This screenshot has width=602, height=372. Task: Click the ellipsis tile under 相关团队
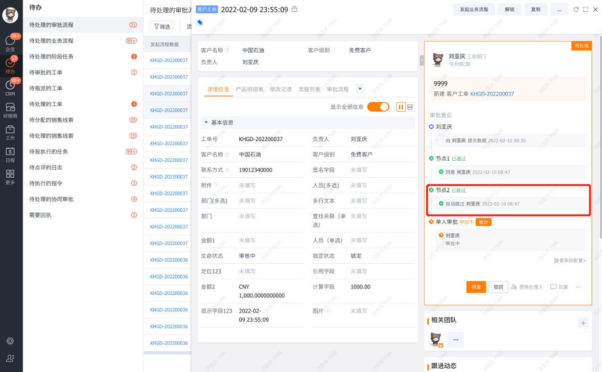(456, 340)
